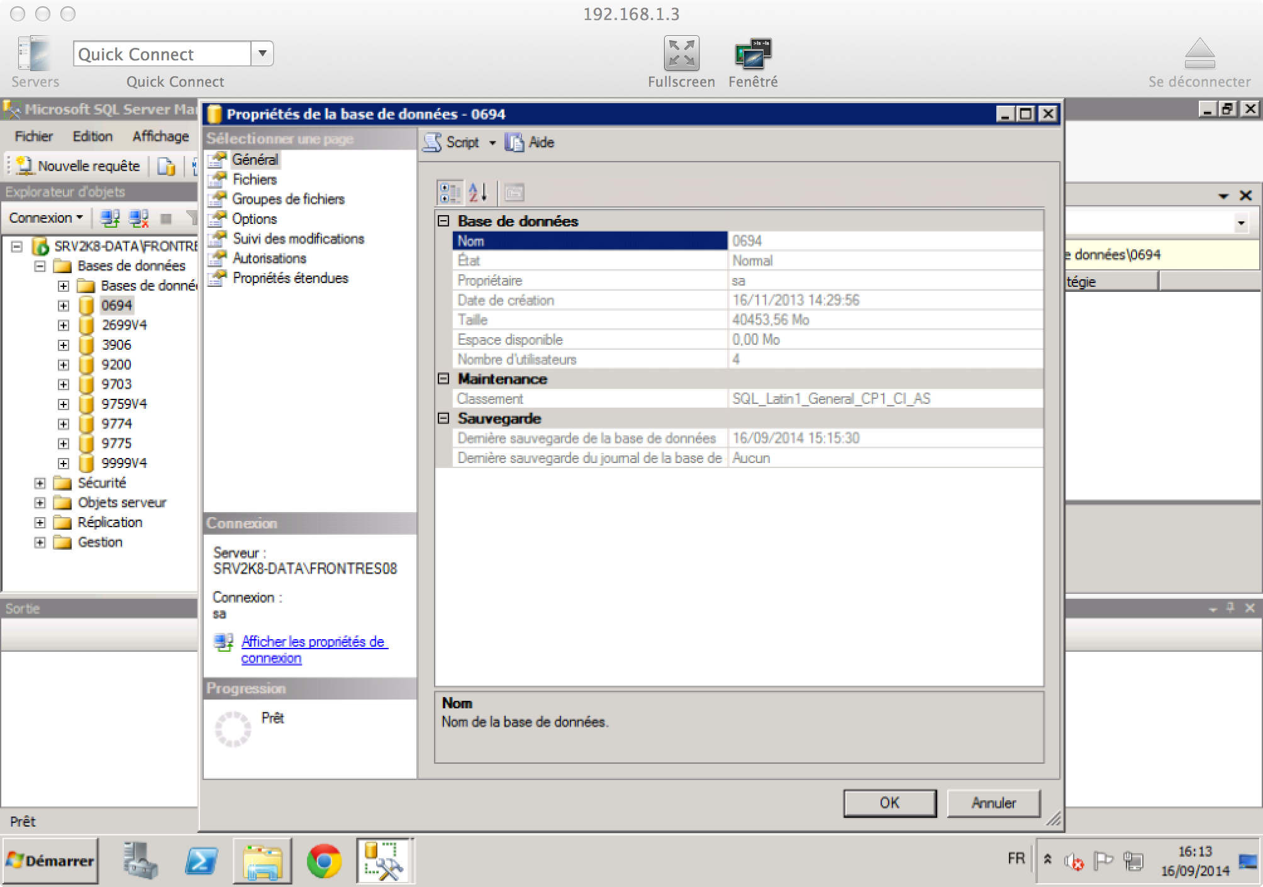Screen dimensions: 1263x887
Task: Open Chrome from taskbar
Action: click(x=324, y=861)
